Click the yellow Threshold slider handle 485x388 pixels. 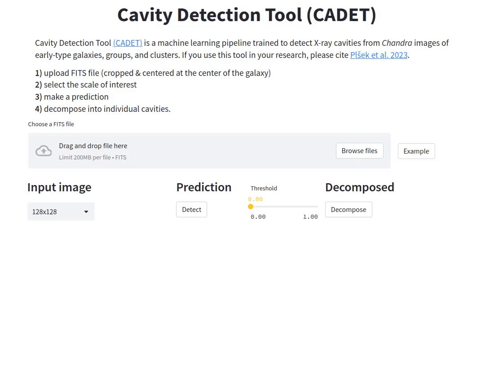click(x=251, y=207)
